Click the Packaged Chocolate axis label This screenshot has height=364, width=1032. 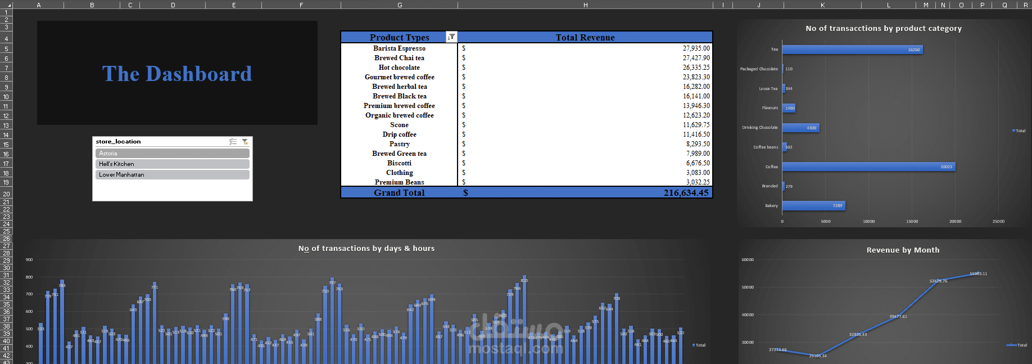tap(759, 69)
